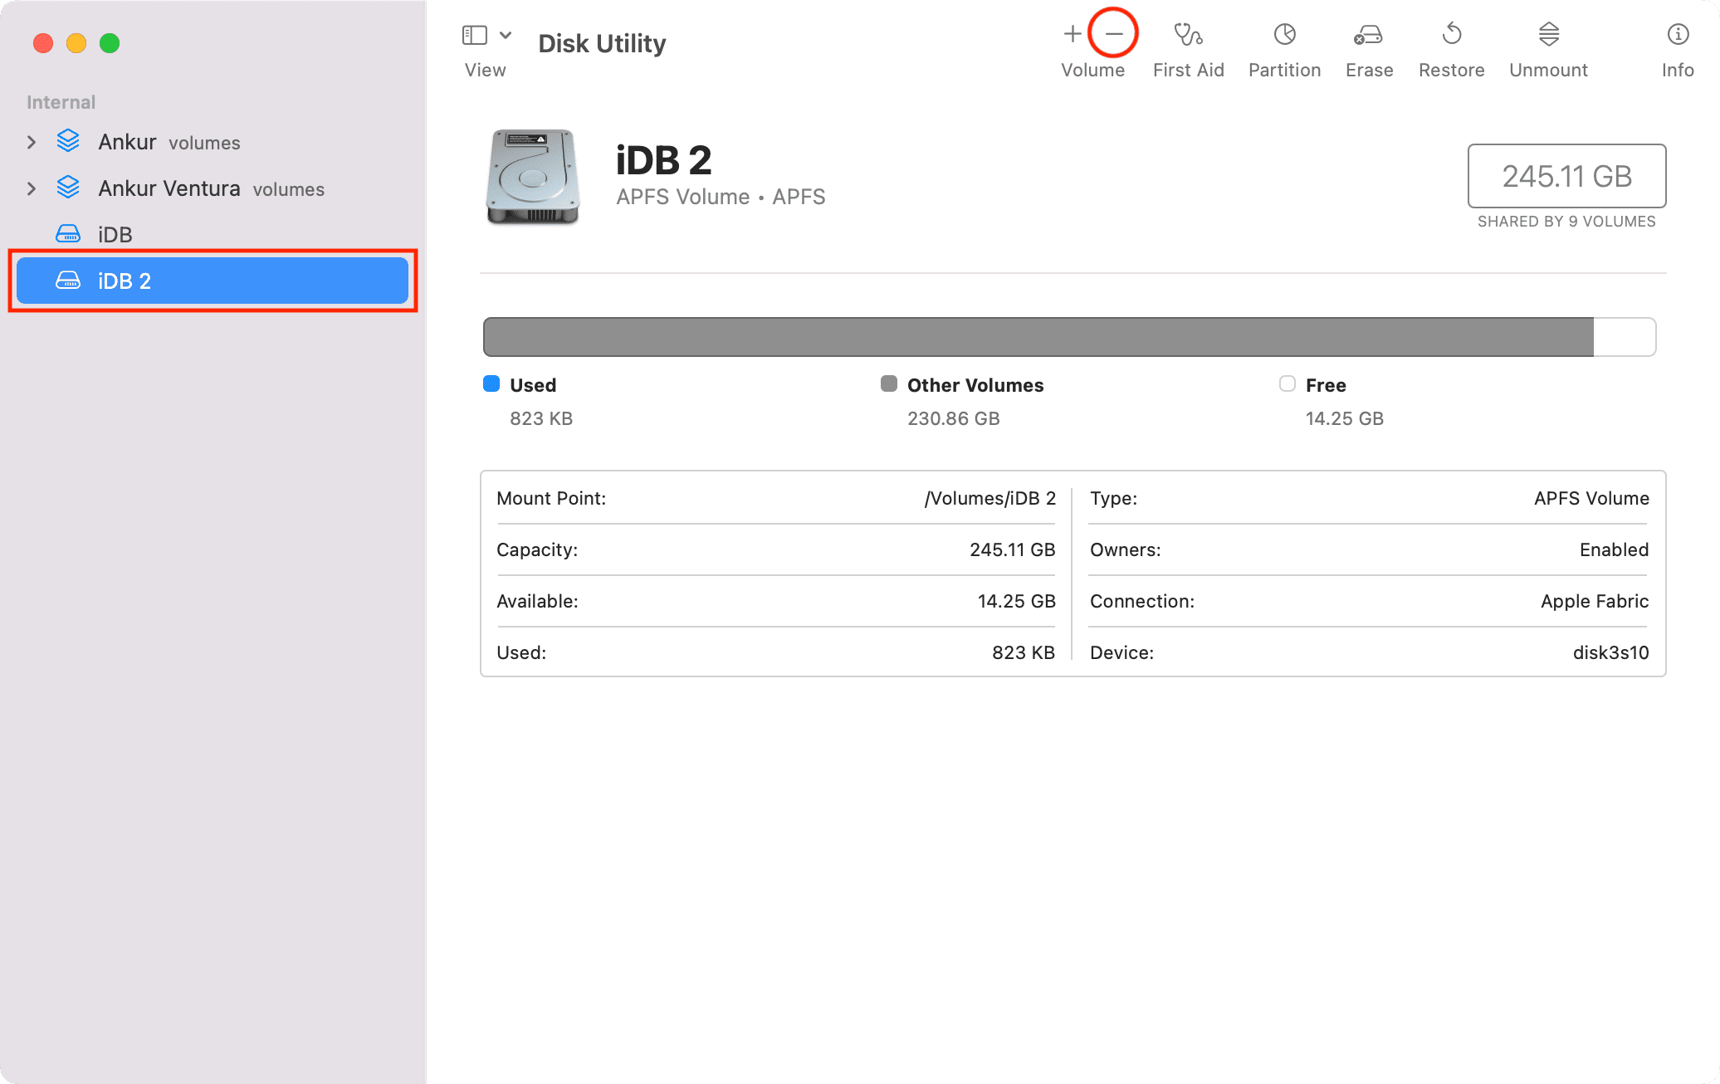This screenshot has width=1720, height=1084.
Task: Click the blue Used legend swatch
Action: (x=491, y=383)
